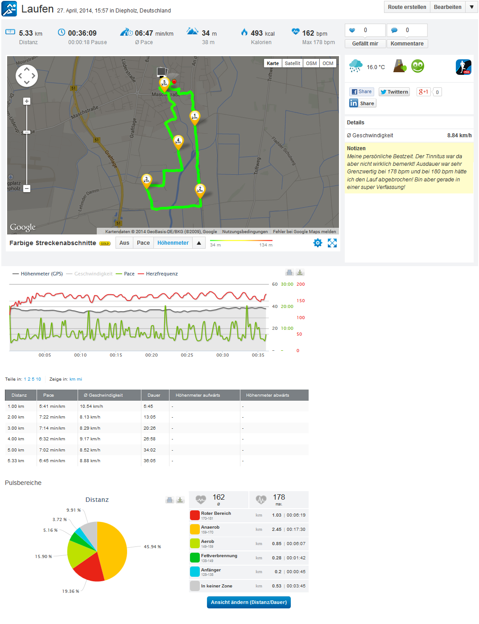Download the chart data via download icon

(x=300, y=273)
